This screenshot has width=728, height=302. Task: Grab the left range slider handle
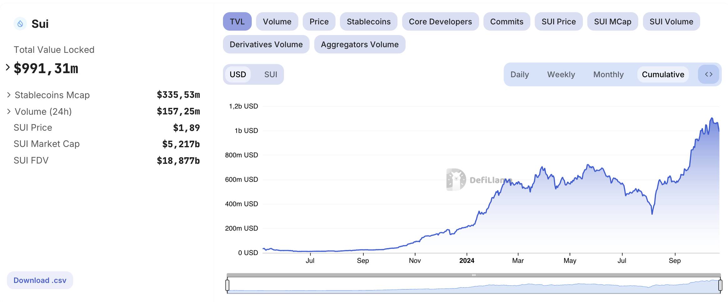[x=227, y=285]
